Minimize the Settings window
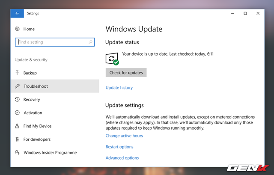The height and width of the screenshot is (175, 274). click(232, 13)
